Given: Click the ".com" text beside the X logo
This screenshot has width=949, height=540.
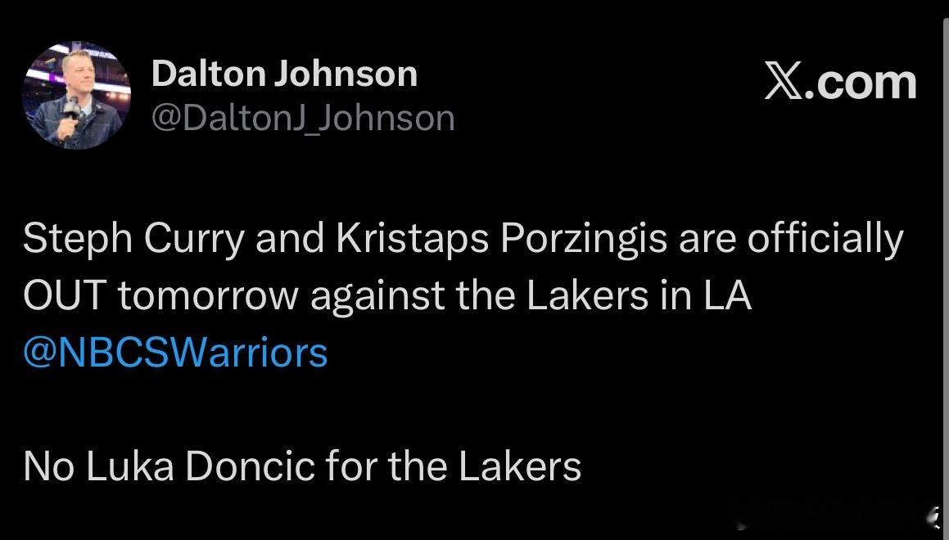Looking at the screenshot, I should point(862,83).
